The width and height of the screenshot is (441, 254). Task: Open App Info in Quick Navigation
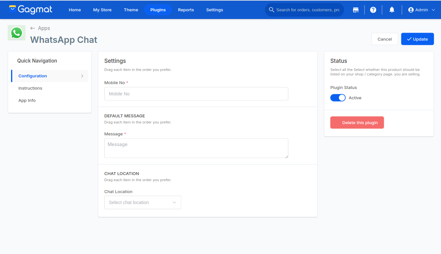(x=27, y=101)
